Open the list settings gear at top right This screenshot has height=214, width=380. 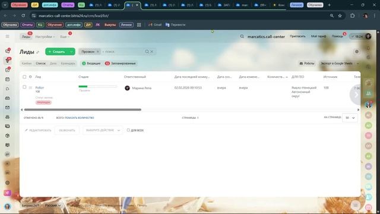click(x=357, y=52)
